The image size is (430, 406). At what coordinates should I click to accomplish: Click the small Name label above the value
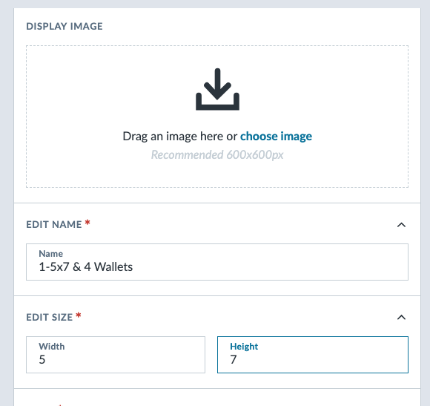coord(50,254)
